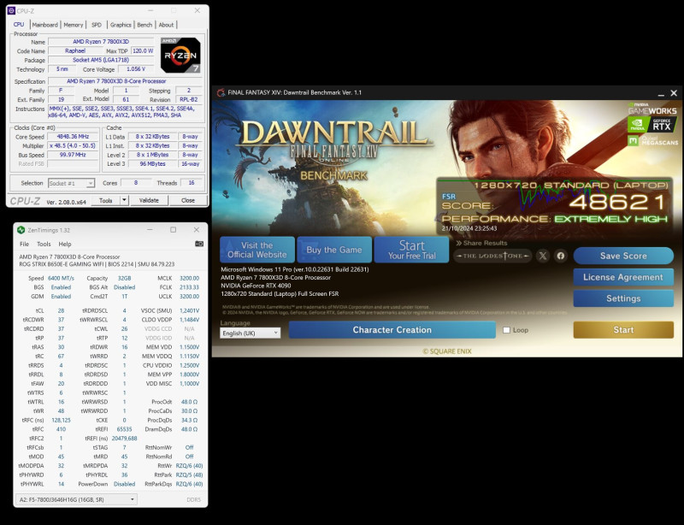
Task: Click the Save Score button
Action: click(623, 256)
